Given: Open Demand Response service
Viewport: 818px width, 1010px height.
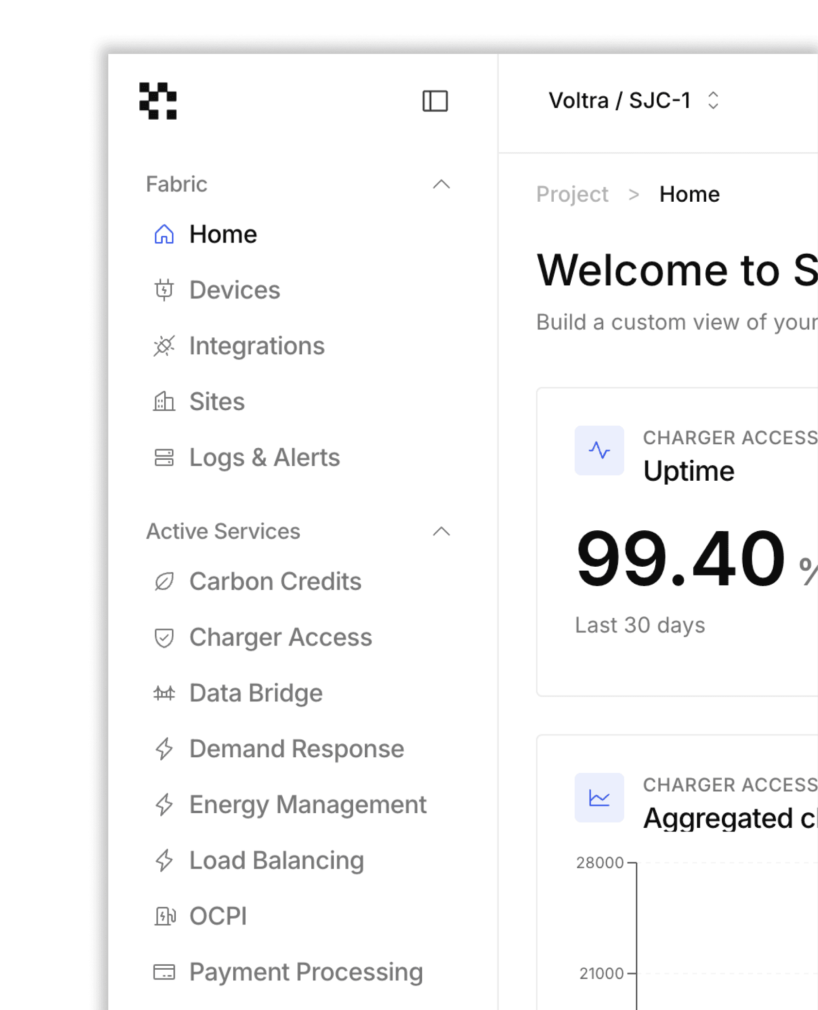Looking at the screenshot, I should [296, 749].
